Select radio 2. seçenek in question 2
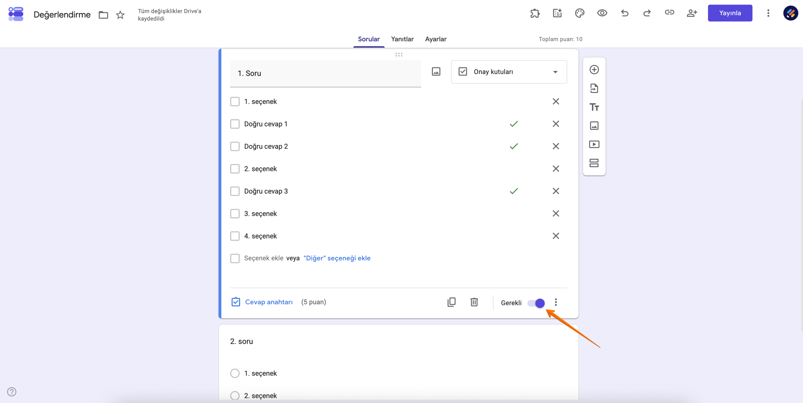The width and height of the screenshot is (803, 403). [235, 395]
